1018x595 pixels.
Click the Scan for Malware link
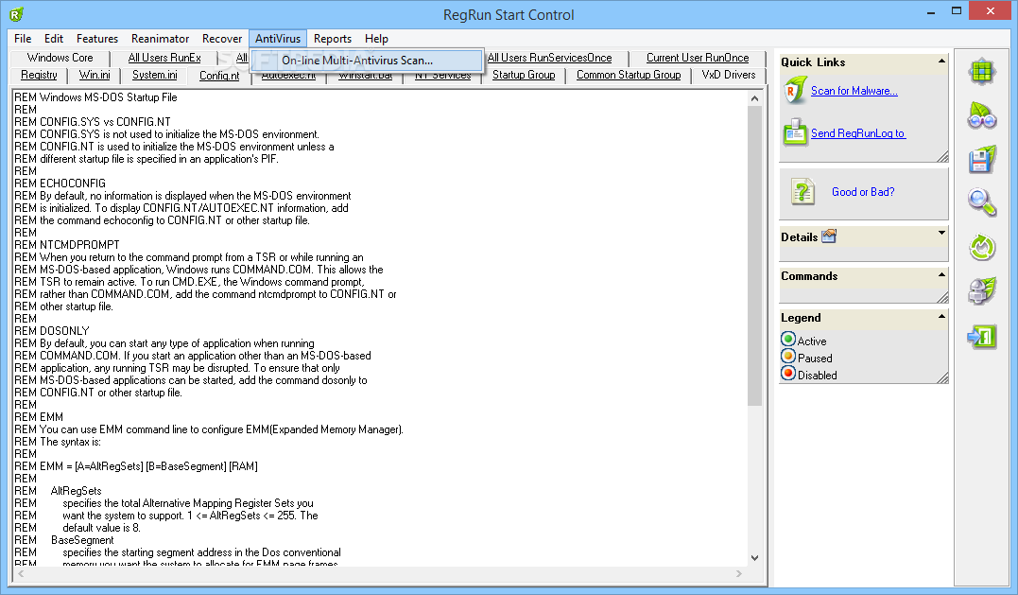click(x=854, y=91)
